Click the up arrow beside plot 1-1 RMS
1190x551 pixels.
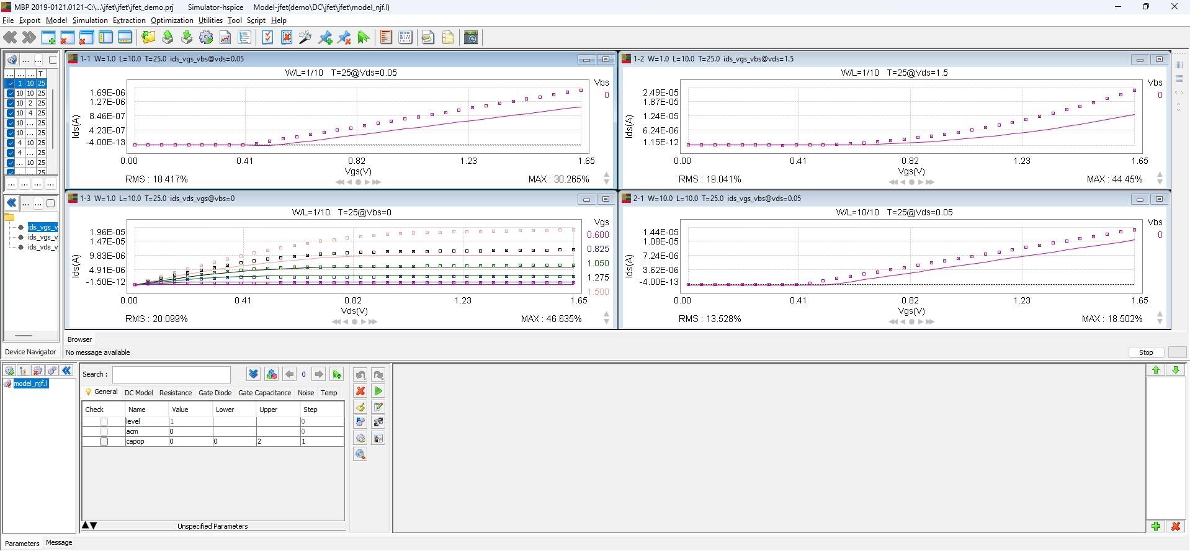pos(606,175)
